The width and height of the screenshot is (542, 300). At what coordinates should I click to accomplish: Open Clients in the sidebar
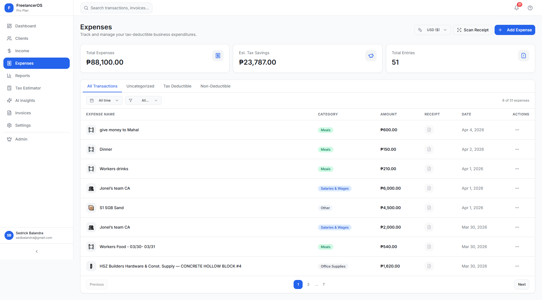[x=36, y=38]
